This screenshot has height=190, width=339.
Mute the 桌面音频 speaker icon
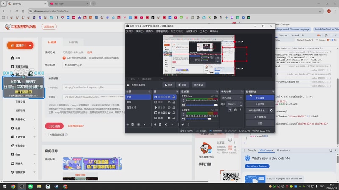pyautogui.click(x=183, y=119)
